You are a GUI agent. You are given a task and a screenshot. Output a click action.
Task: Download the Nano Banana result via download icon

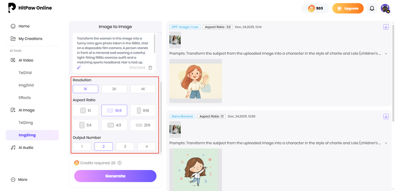point(386,116)
